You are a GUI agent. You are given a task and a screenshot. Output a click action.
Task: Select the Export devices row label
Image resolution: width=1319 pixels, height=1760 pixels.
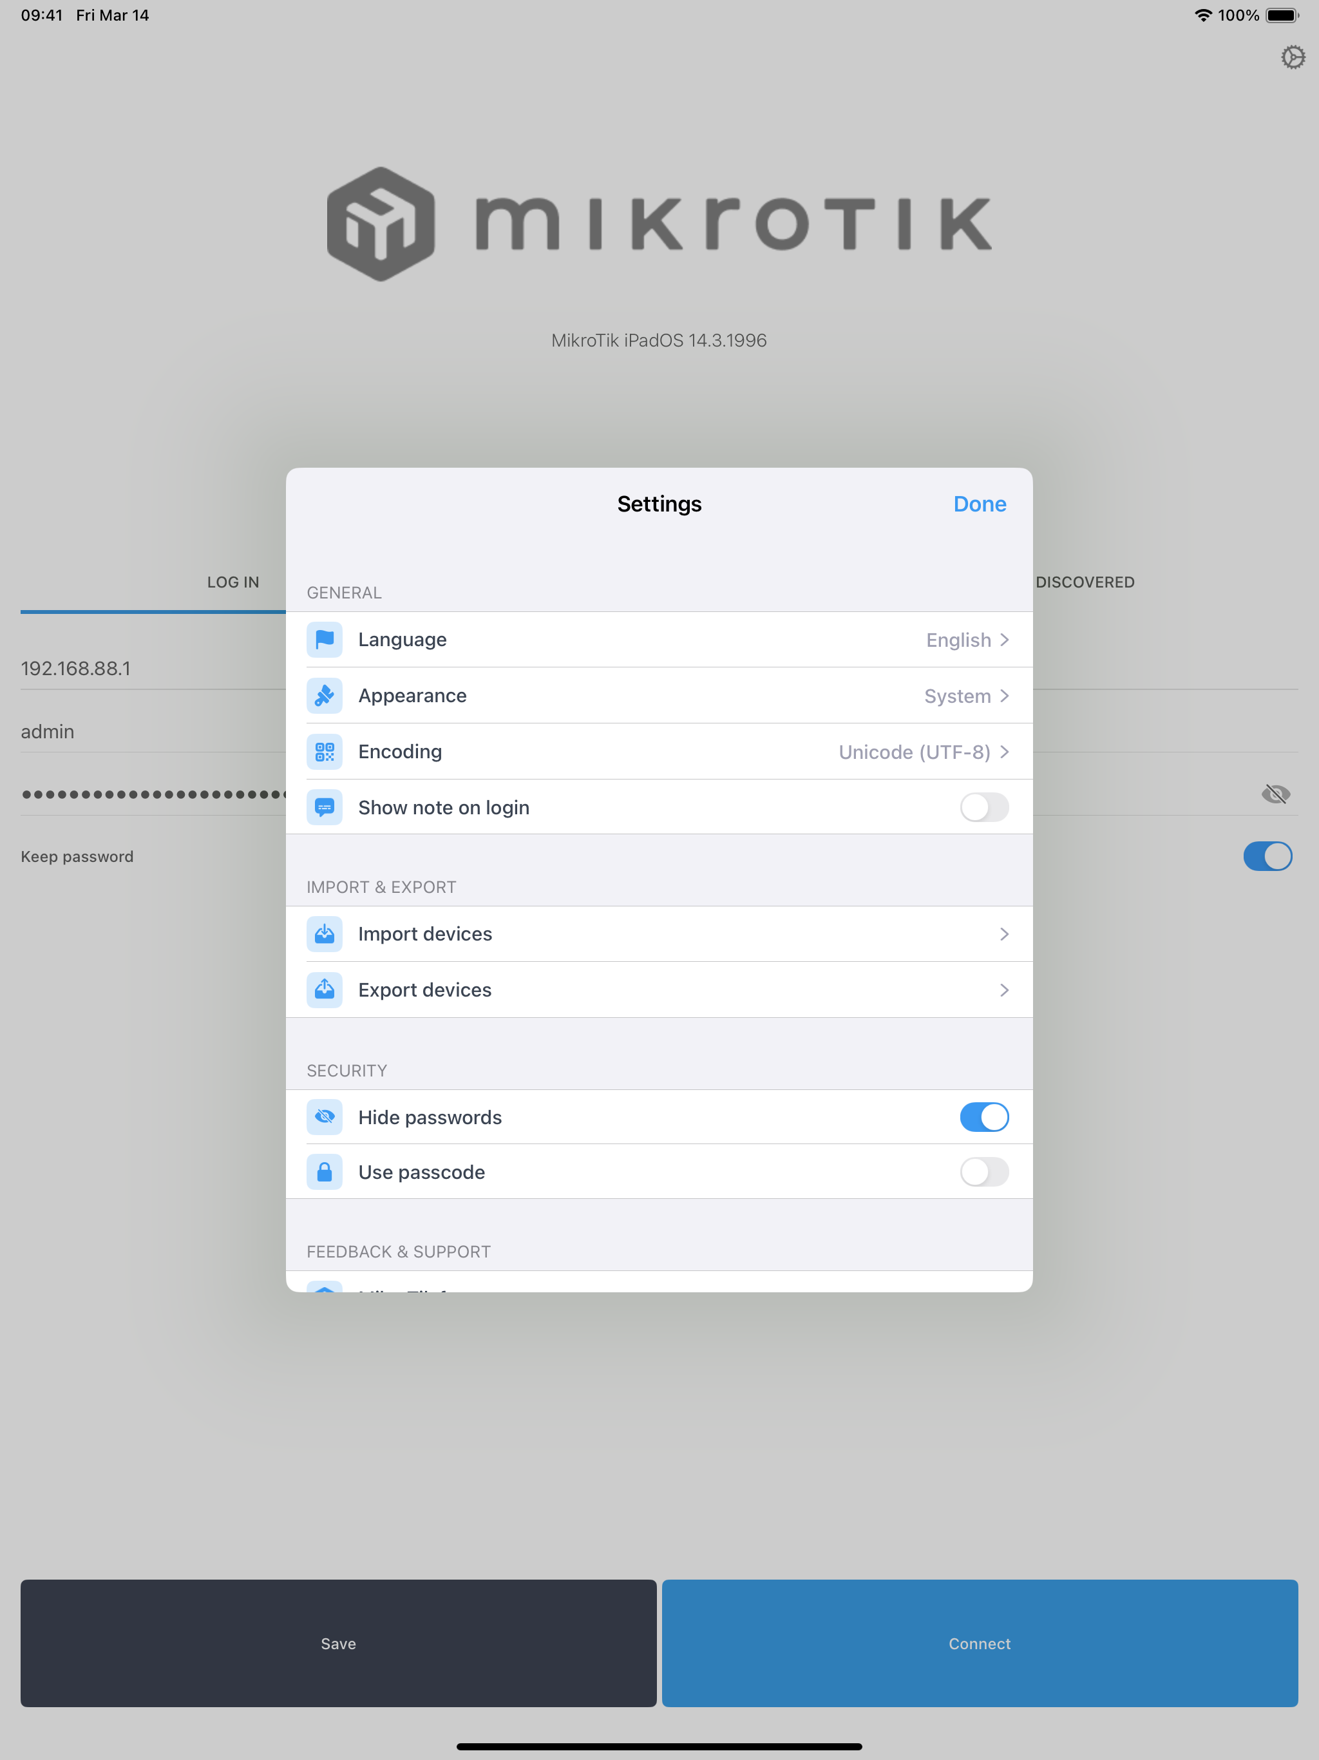(x=425, y=990)
